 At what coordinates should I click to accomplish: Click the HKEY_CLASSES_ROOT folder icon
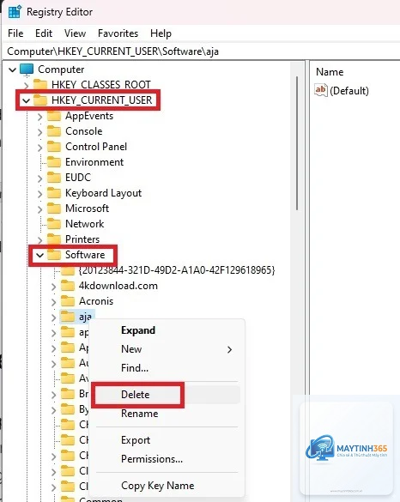(40, 85)
